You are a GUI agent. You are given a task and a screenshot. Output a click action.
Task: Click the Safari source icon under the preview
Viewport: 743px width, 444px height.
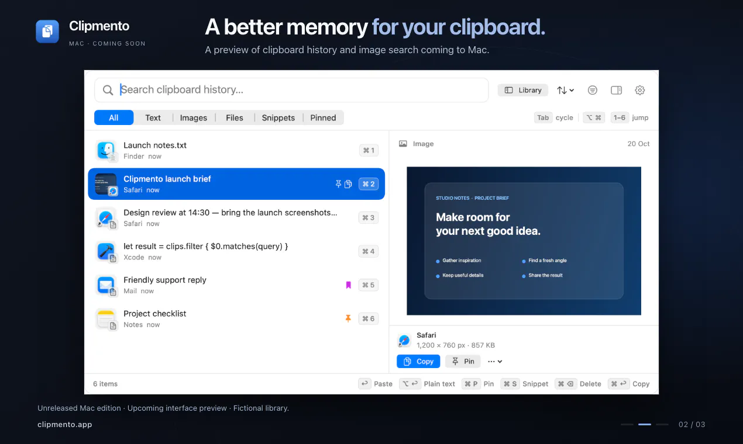404,340
